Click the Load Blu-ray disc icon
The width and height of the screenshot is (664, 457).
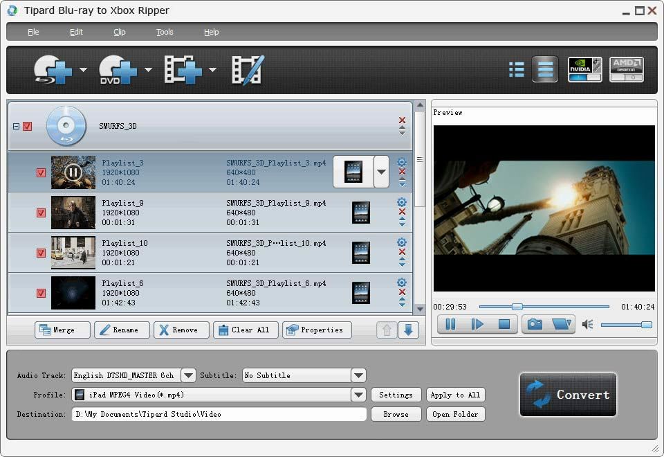[x=53, y=70]
